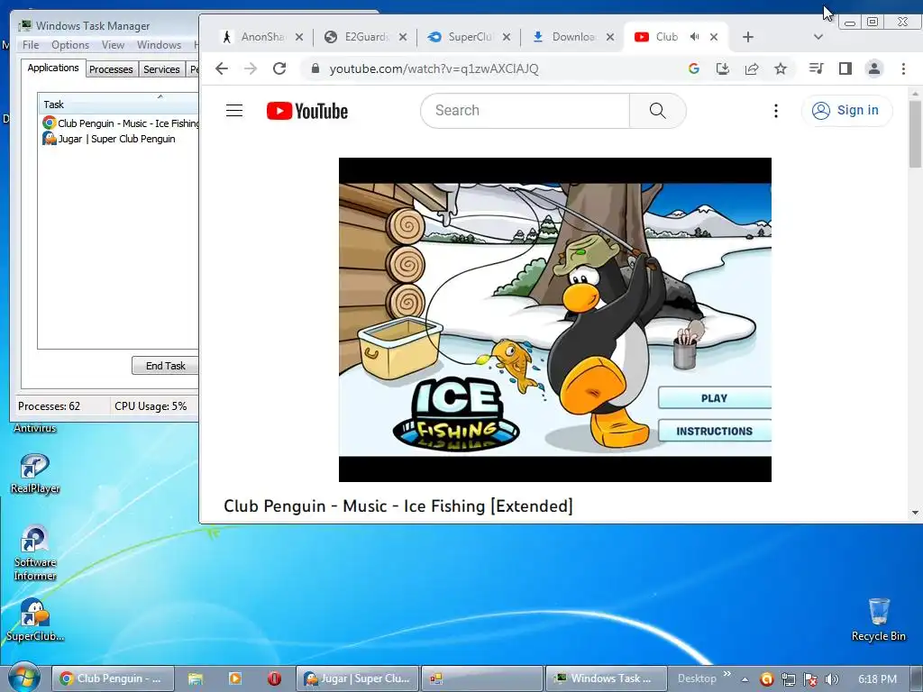
Task: Click the YouTube search input field
Action: [x=525, y=111]
